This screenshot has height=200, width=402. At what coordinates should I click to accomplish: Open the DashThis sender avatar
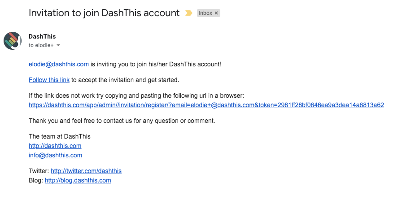coord(13,41)
